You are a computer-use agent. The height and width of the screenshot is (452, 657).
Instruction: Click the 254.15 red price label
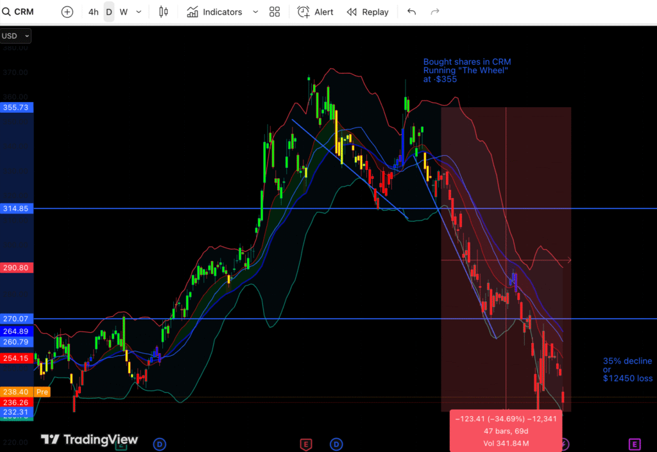point(16,358)
